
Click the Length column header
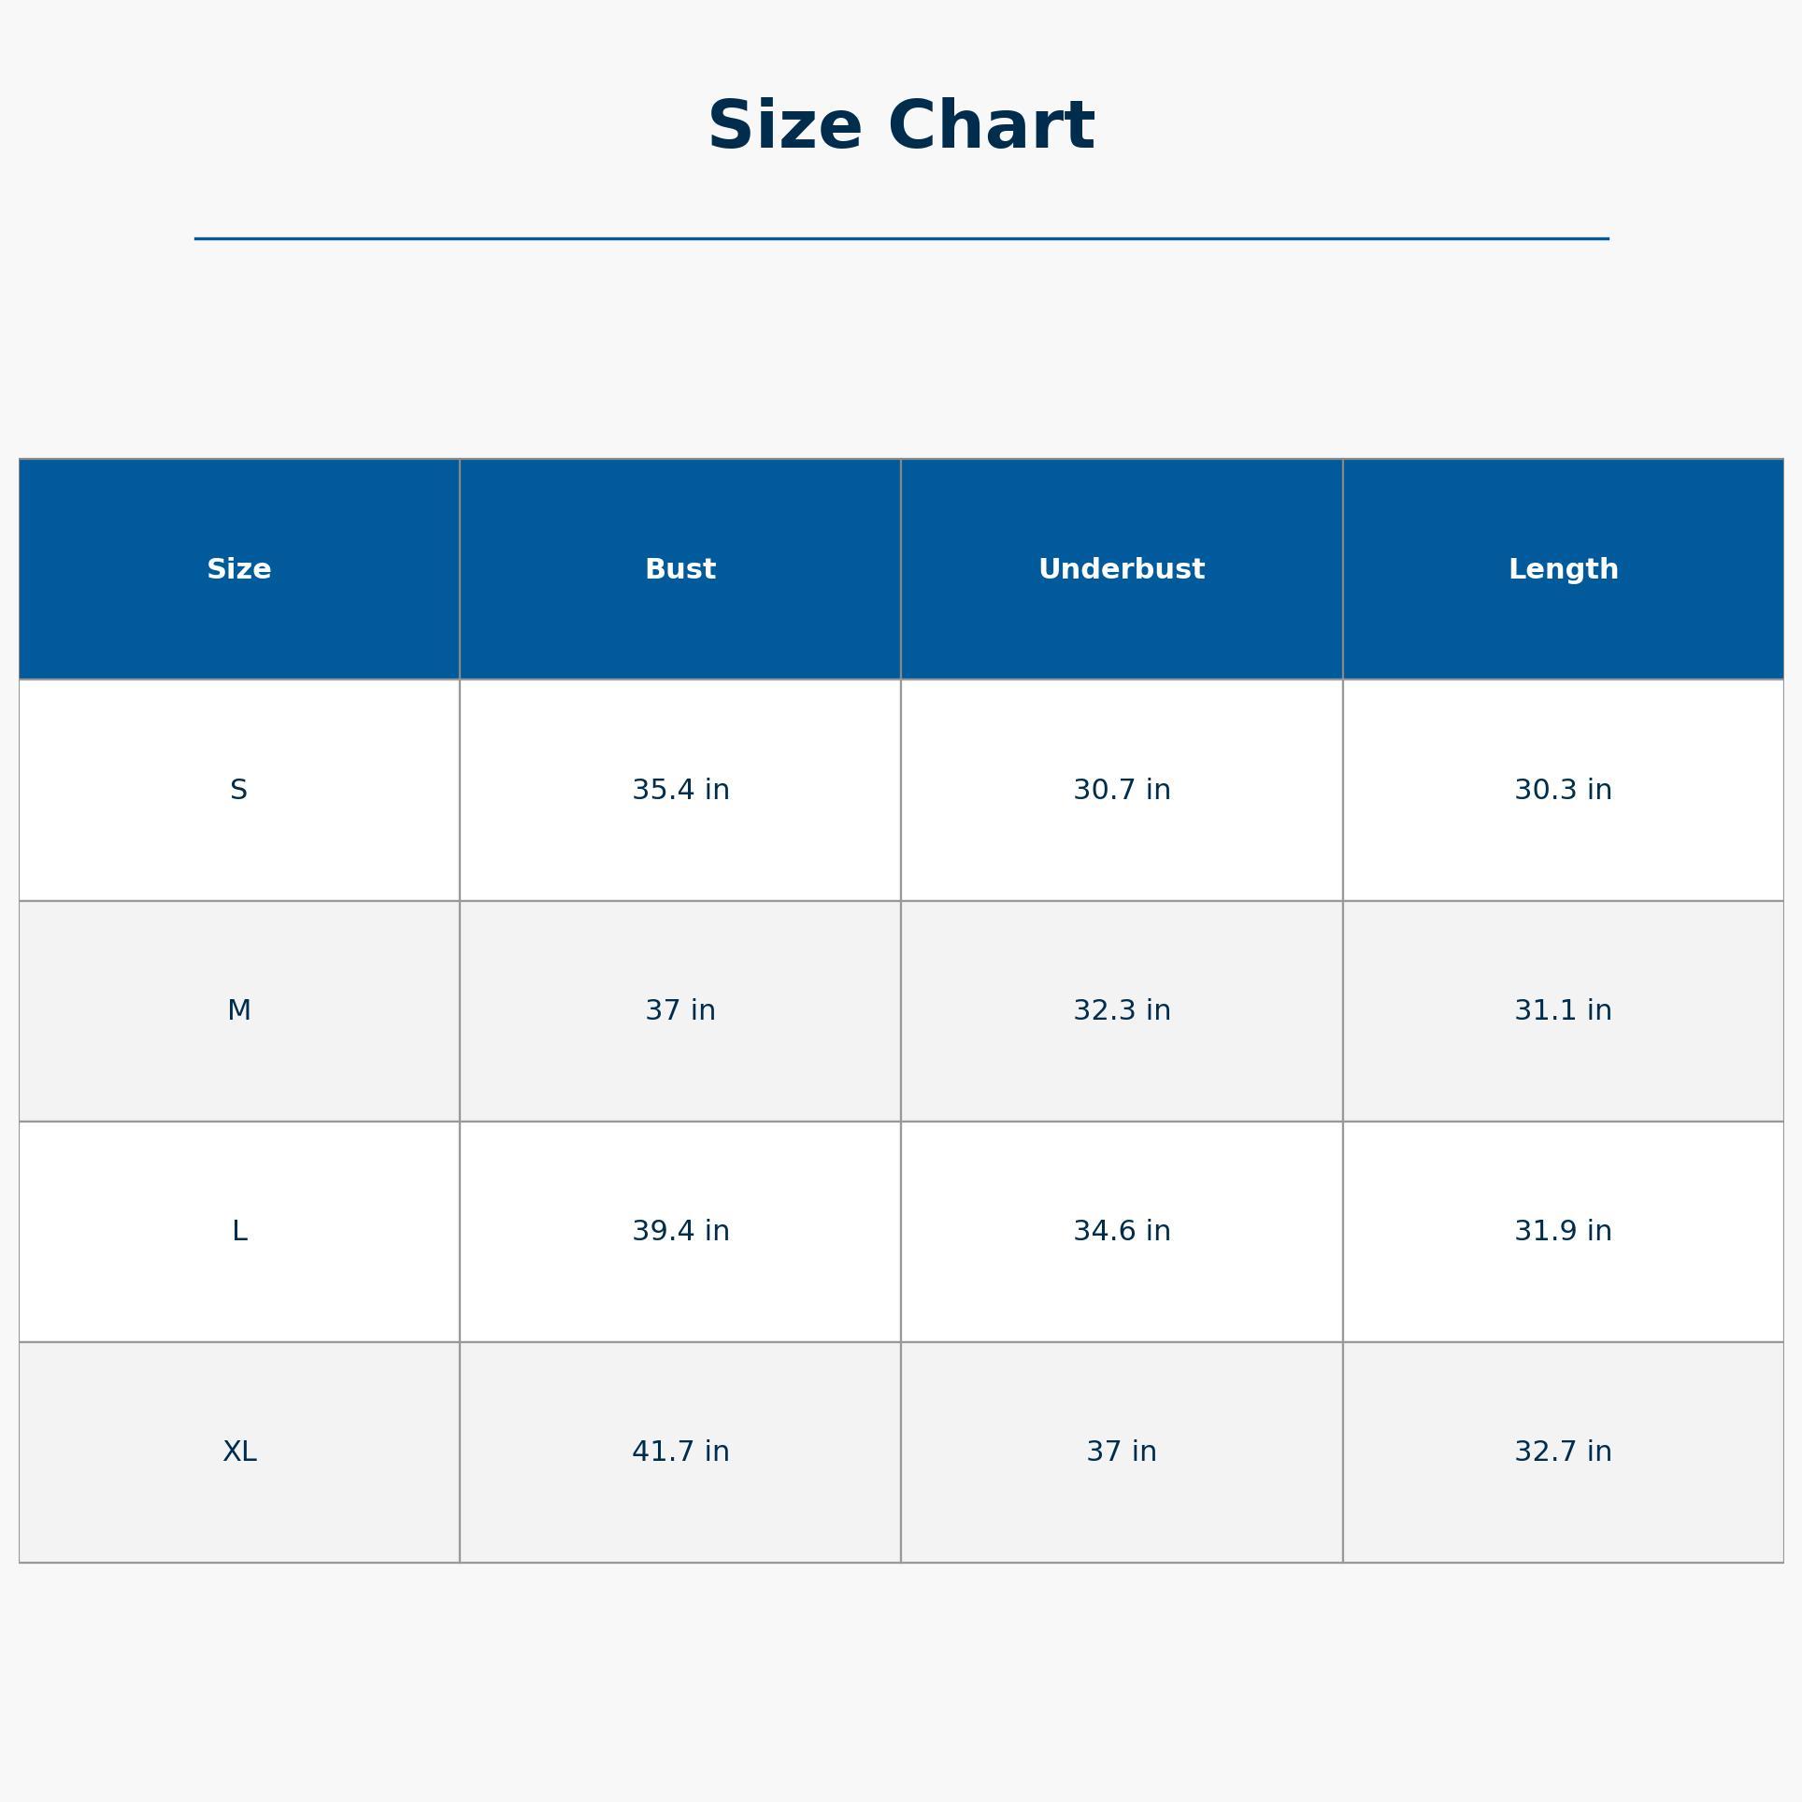tap(1563, 569)
